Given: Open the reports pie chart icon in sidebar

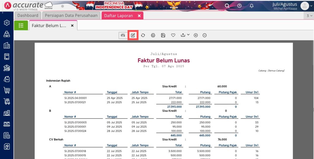Looking at the screenshot, I should 7,147.
